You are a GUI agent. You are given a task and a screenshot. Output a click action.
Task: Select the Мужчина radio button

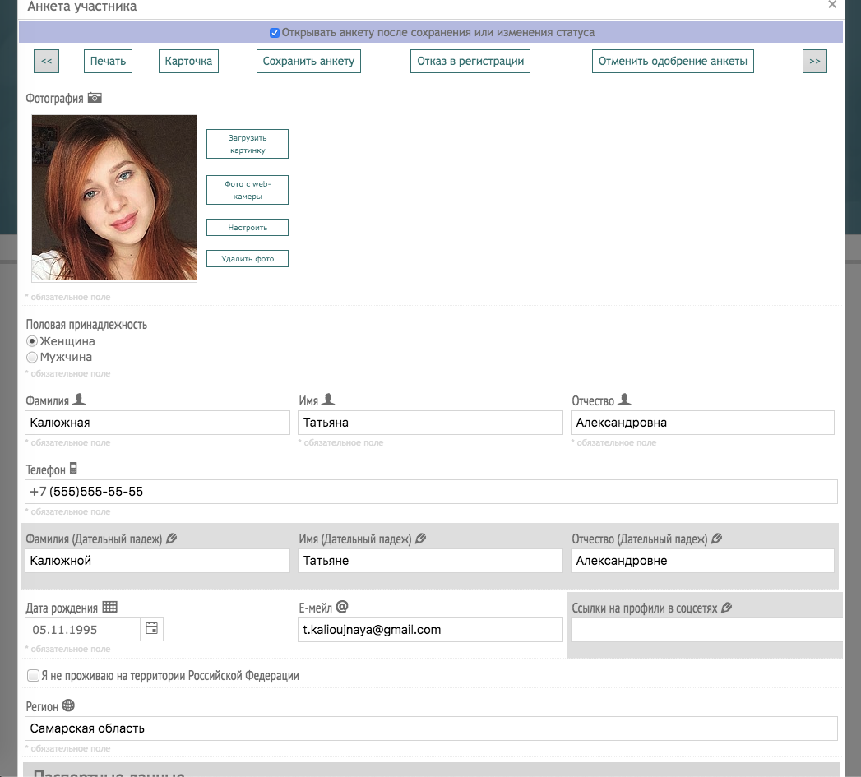[x=32, y=358]
